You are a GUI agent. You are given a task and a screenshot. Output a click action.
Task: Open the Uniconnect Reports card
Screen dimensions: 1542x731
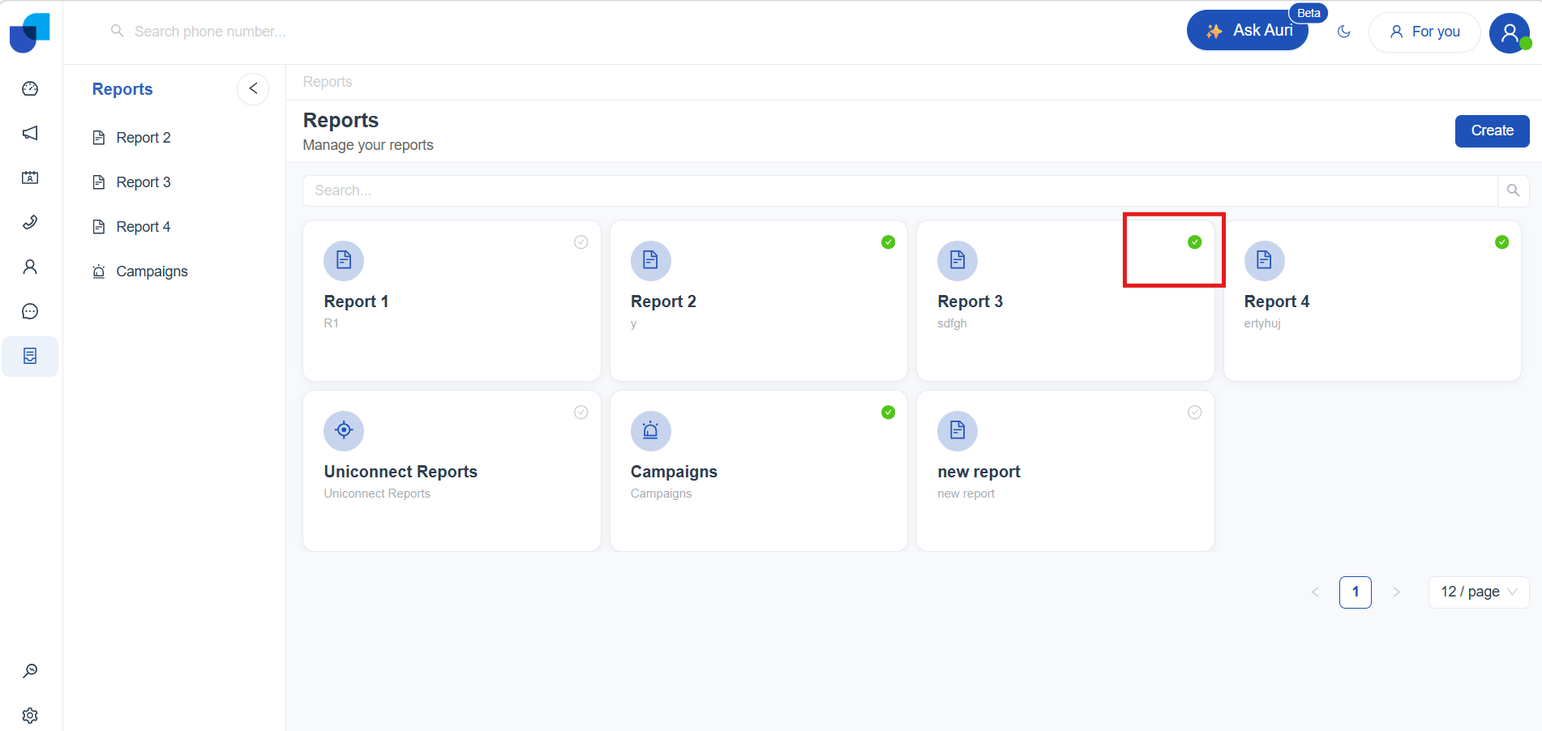click(451, 471)
